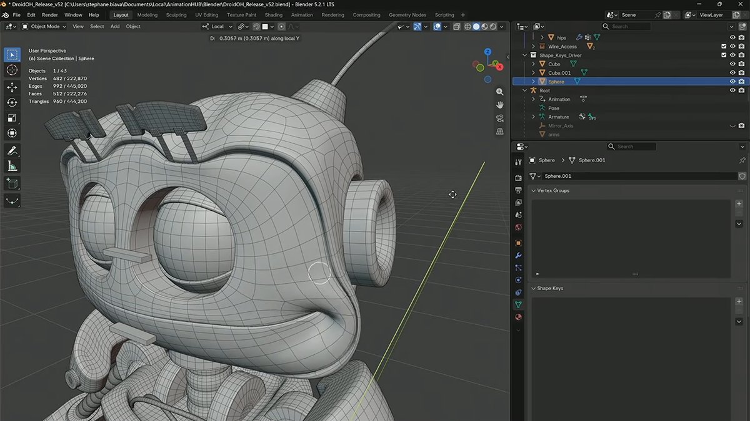This screenshot has height=421, width=750.
Task: Toggle the camera view icon
Action: (x=500, y=118)
